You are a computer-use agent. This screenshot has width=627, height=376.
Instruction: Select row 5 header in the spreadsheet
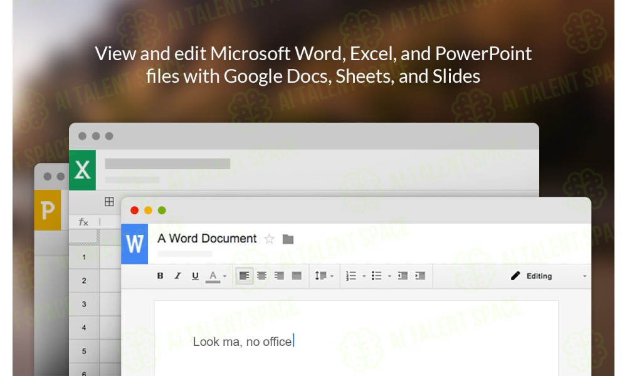tap(84, 351)
